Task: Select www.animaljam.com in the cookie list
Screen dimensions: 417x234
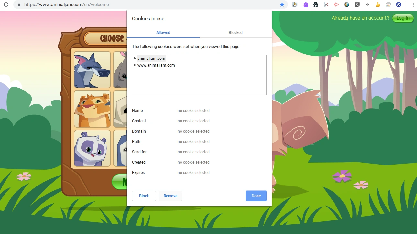Action: [156, 65]
